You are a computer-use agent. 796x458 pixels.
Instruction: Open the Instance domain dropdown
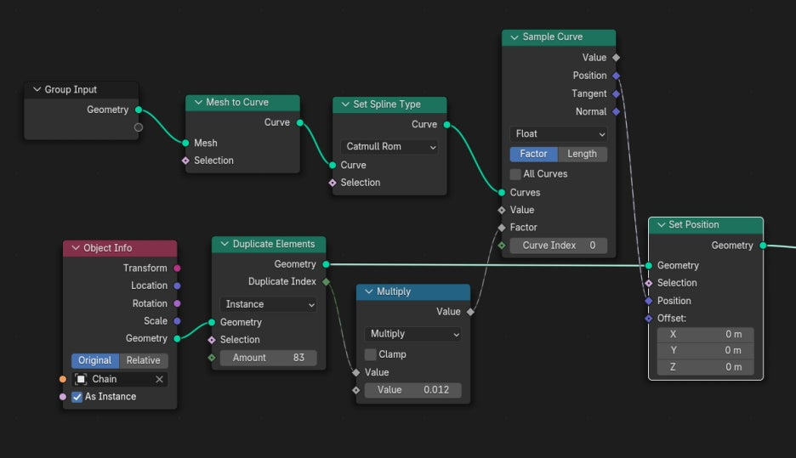[x=269, y=304]
